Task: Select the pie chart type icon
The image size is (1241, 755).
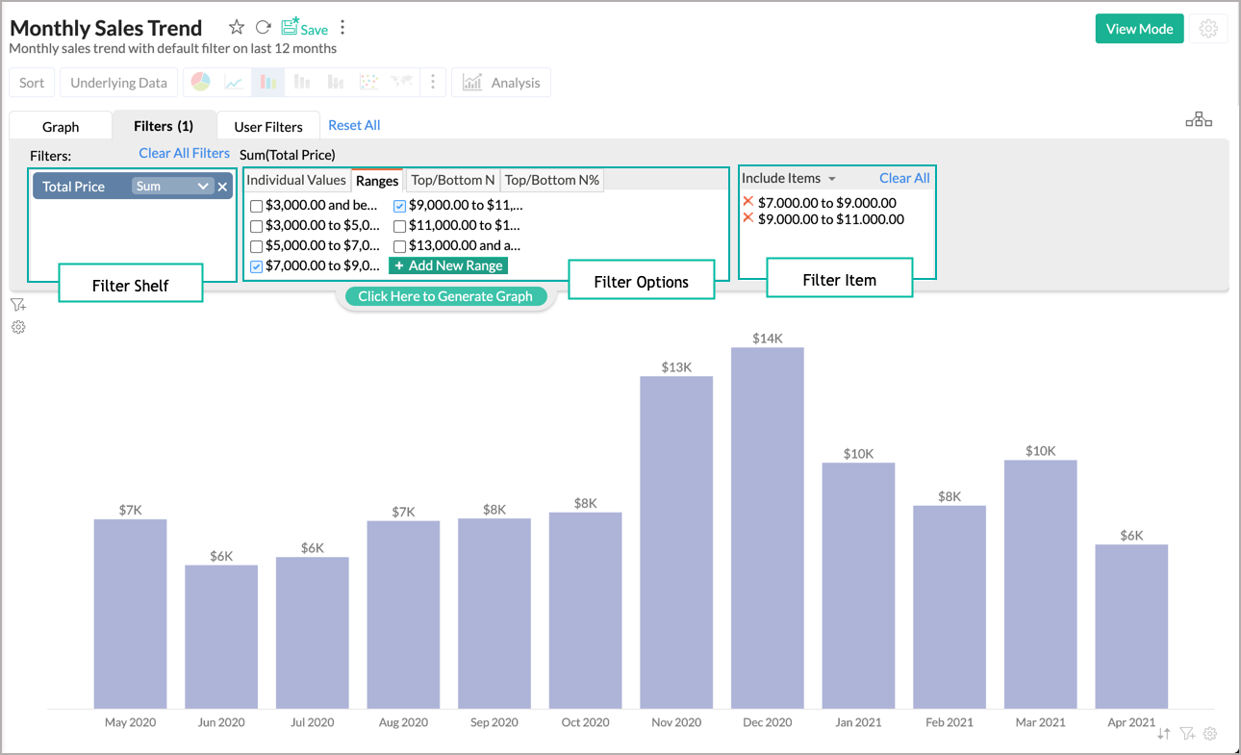Action: click(x=200, y=82)
